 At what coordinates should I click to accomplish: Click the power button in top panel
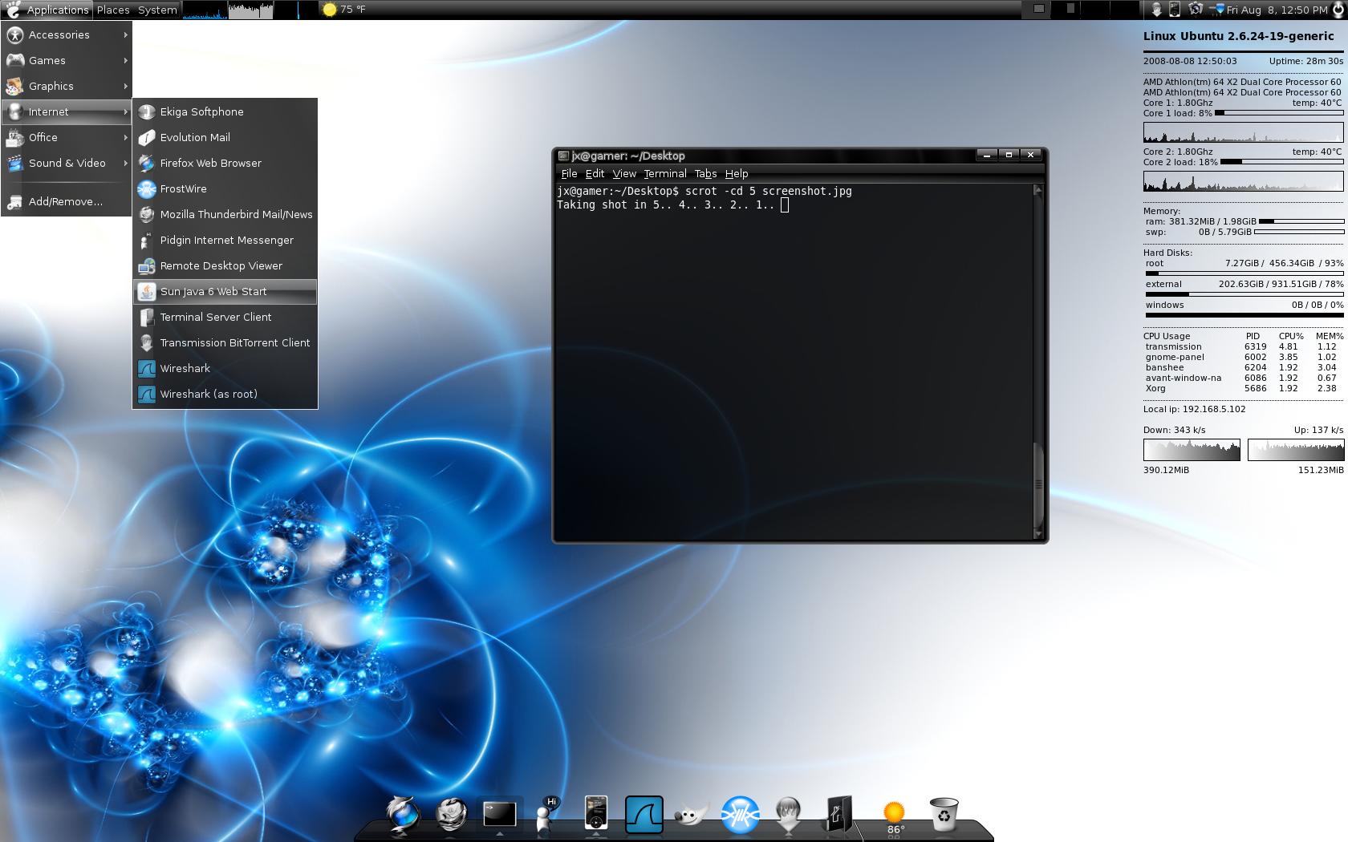point(1340,10)
